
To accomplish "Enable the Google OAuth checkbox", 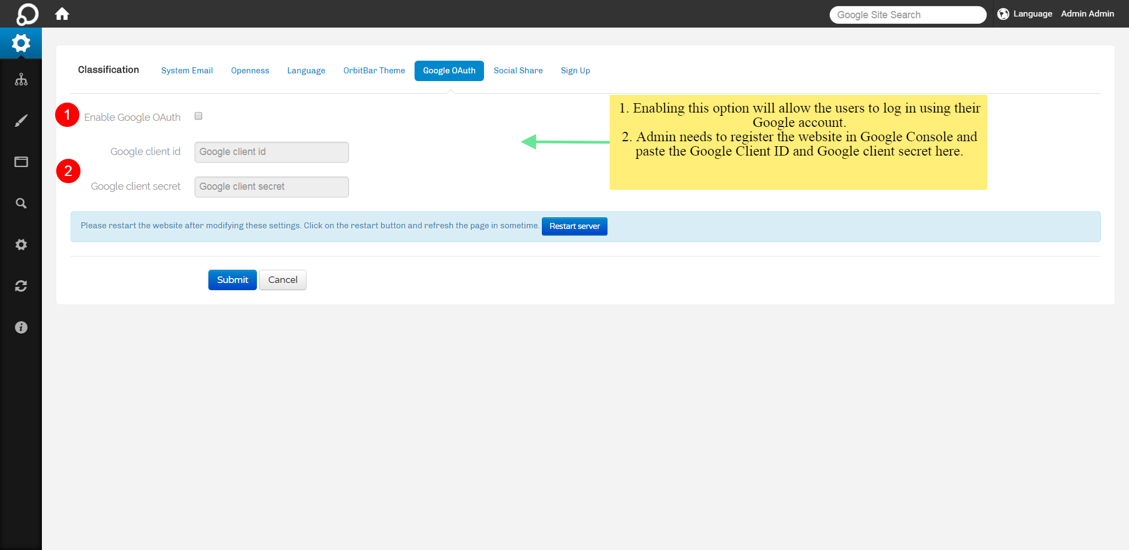I will (198, 116).
